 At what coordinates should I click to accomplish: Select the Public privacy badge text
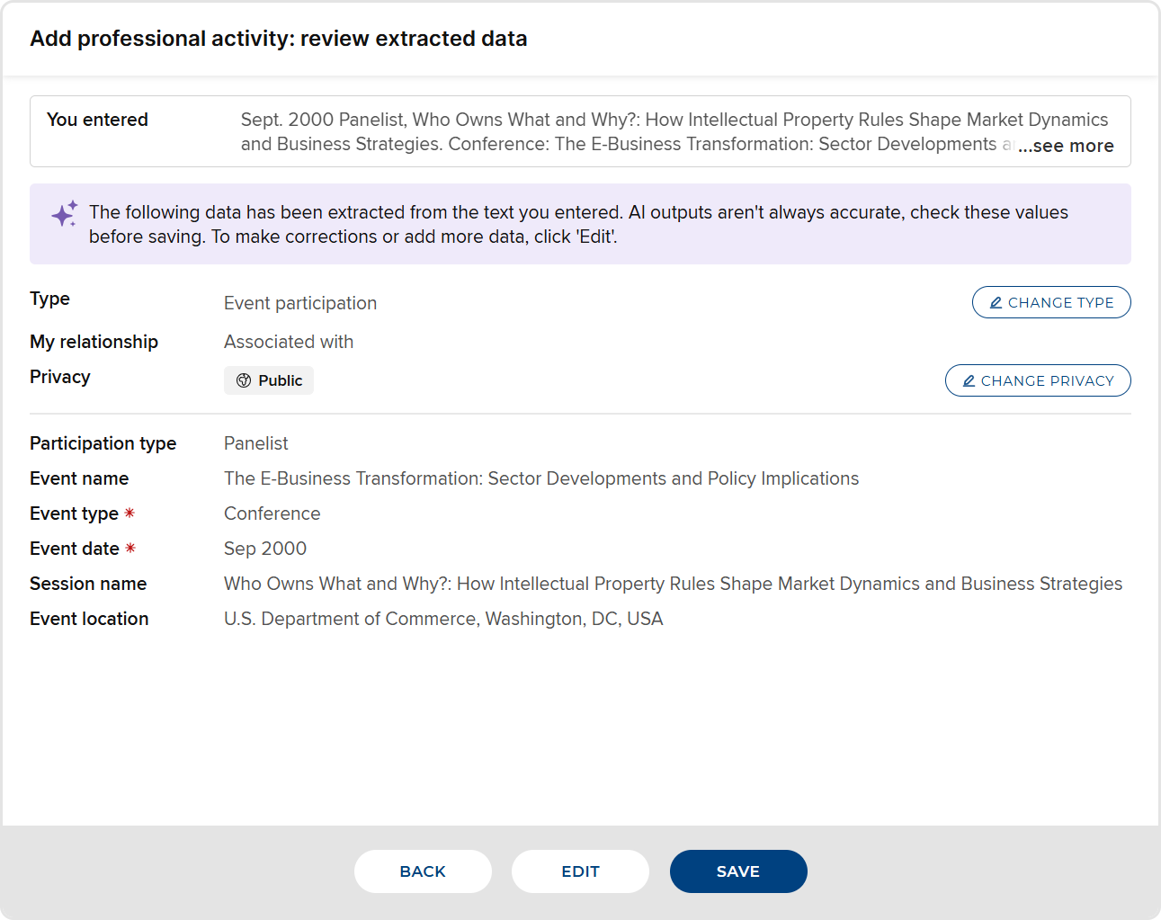click(280, 380)
